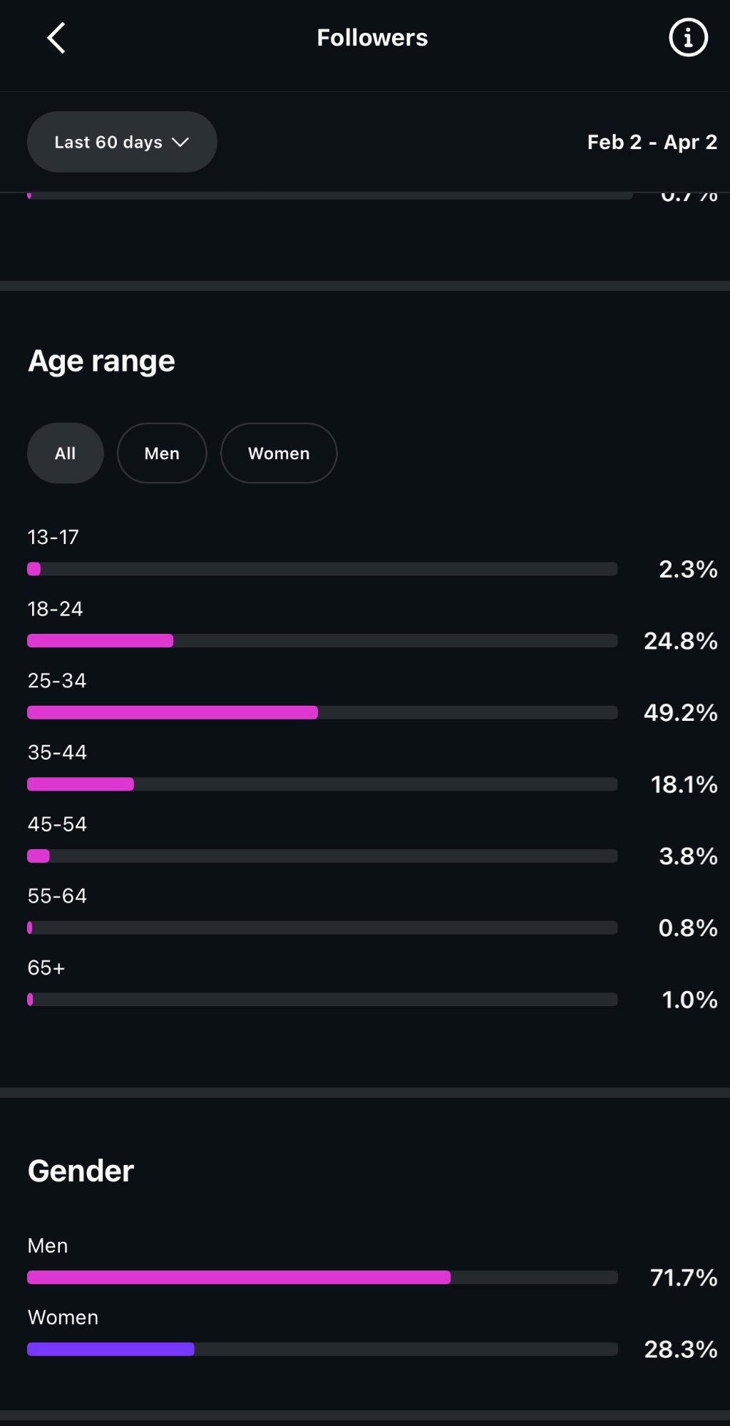Tap the 49.2% percentage value
The width and height of the screenshot is (730, 1426).
coord(679,712)
